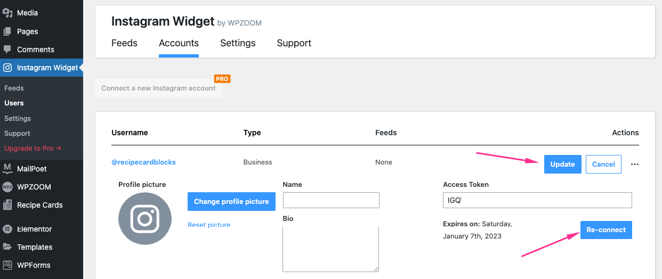Go to Feeds submenu item
The image size is (662, 279).
point(14,88)
